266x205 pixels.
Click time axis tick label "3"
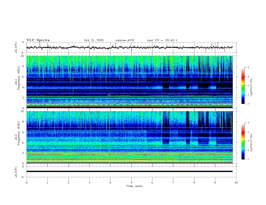[89, 183]
